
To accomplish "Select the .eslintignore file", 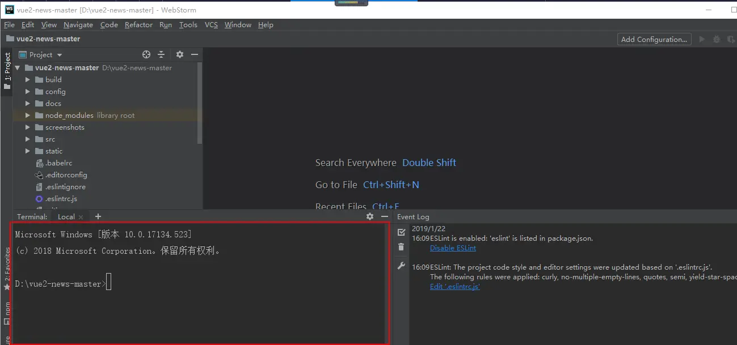I will pyautogui.click(x=65, y=186).
